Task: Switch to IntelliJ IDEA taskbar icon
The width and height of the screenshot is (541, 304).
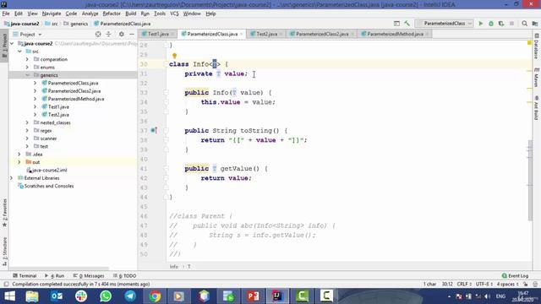Action: click(x=277, y=296)
